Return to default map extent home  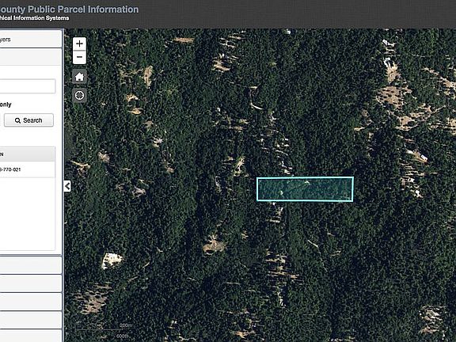(x=79, y=77)
